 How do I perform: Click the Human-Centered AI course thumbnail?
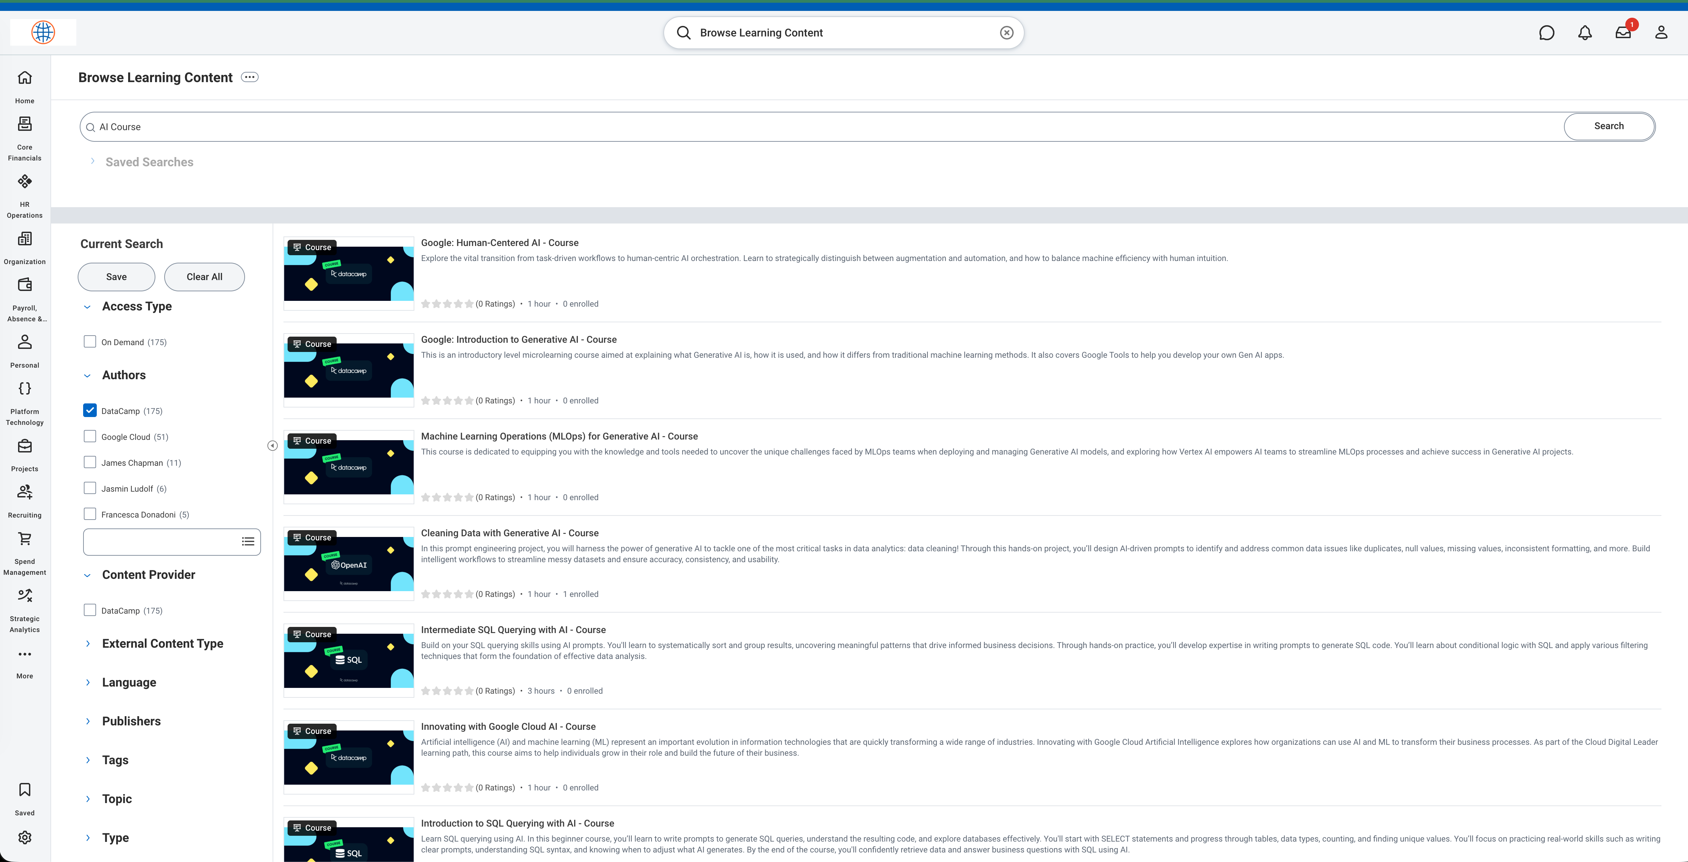349,273
